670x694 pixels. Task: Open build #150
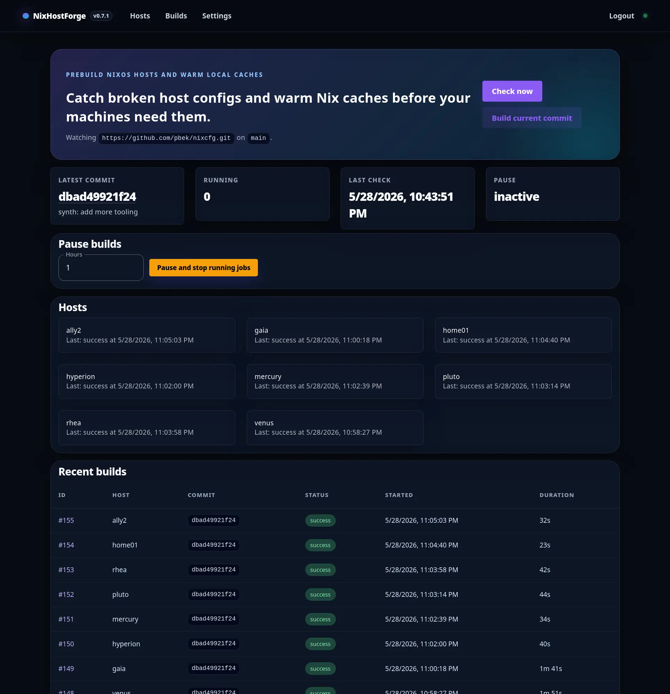(x=66, y=644)
